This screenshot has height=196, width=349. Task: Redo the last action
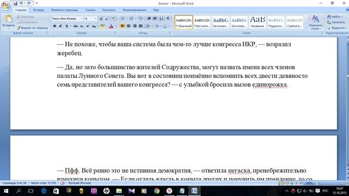29,3
